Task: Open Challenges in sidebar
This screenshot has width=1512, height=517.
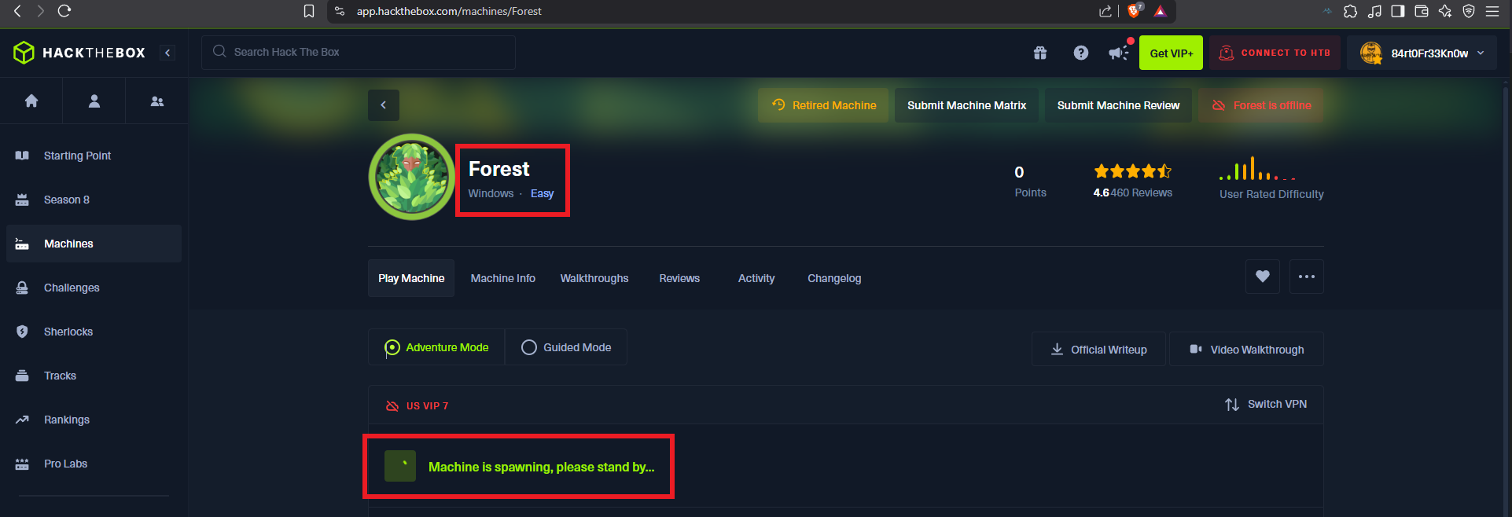Action: tap(94, 288)
